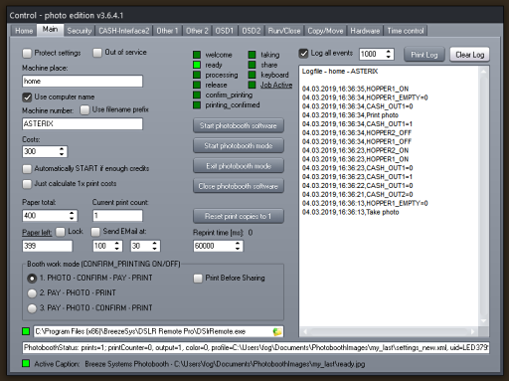The image size is (509, 381).
Task: Switch to the Hardware tab
Action: [x=365, y=31]
